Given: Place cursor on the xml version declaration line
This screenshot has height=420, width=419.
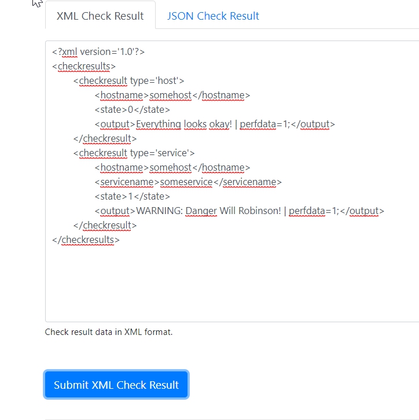Looking at the screenshot, I should [x=98, y=52].
